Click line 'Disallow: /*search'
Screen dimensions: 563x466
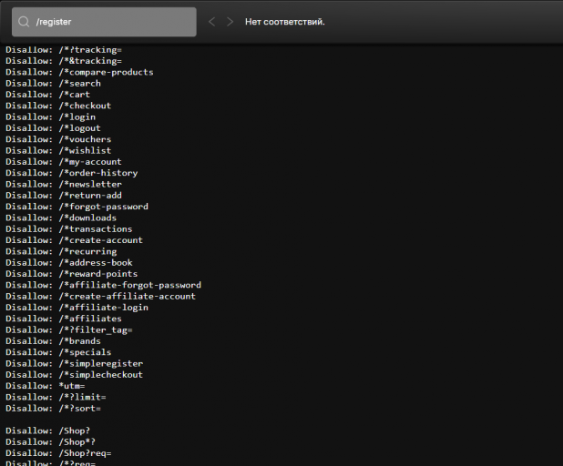pos(53,83)
